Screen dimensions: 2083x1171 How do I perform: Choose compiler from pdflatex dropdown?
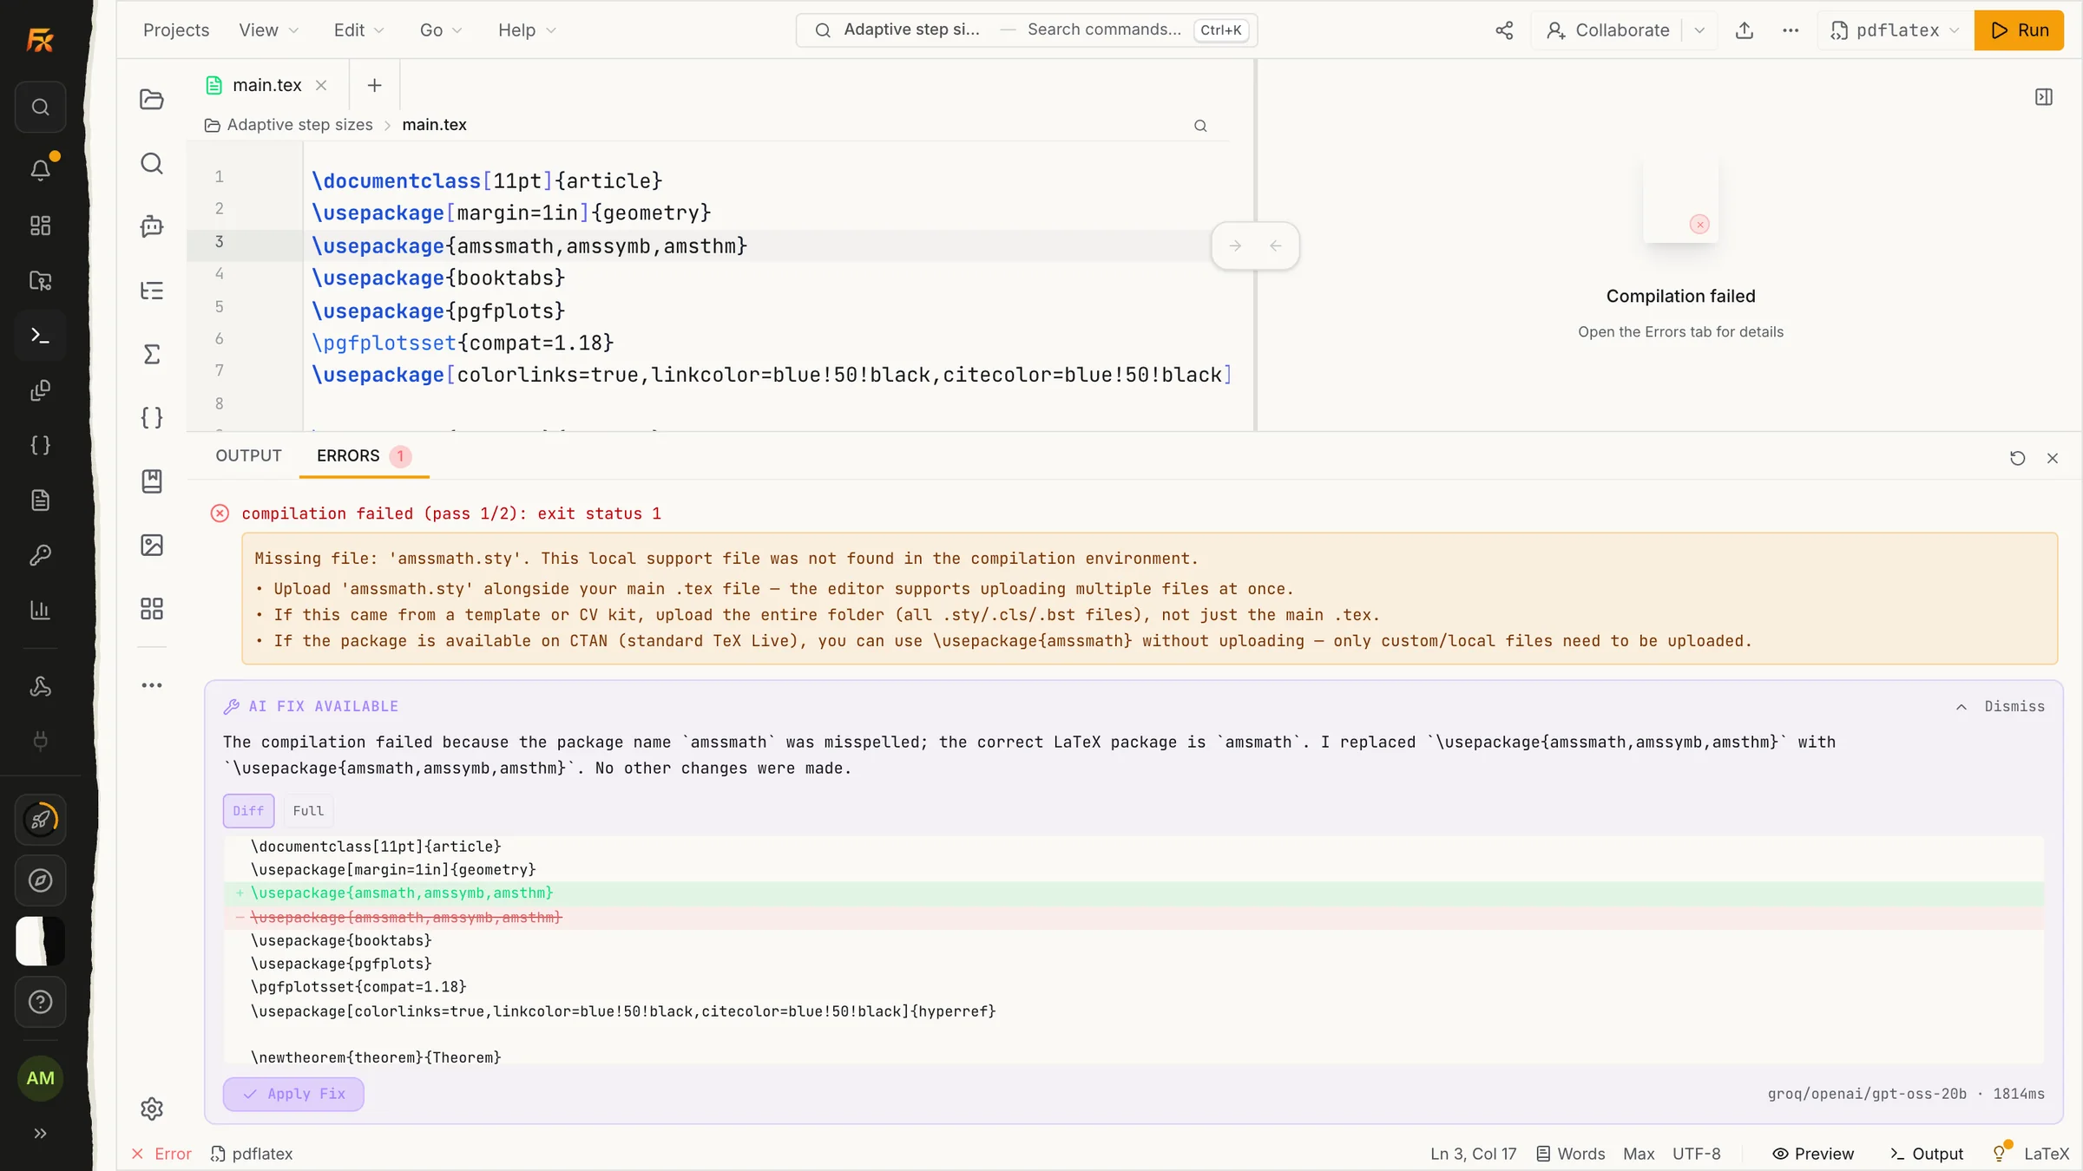pyautogui.click(x=1896, y=30)
